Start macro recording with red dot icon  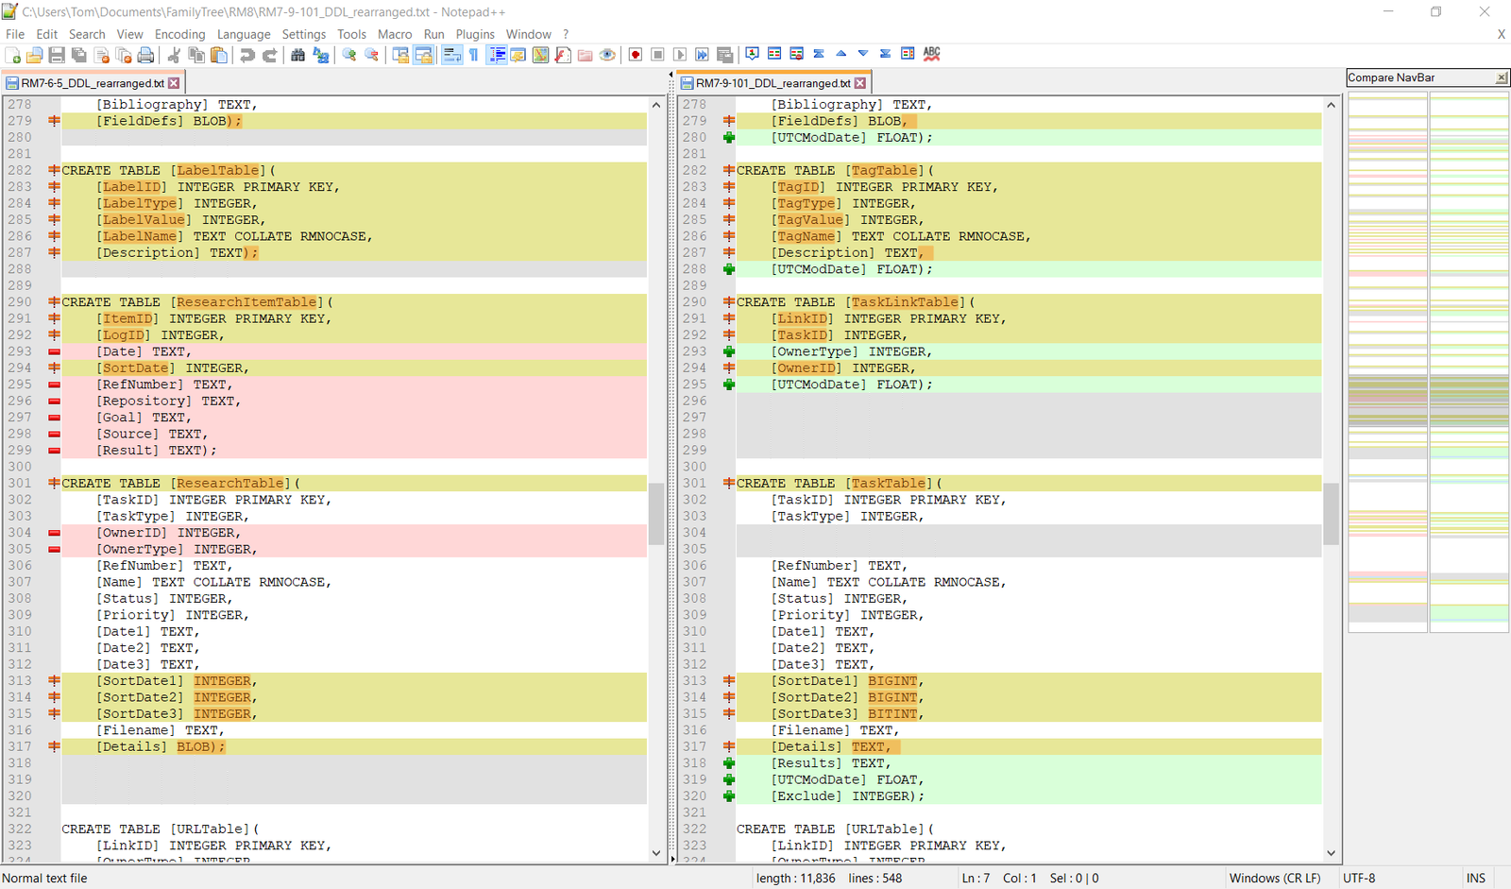(636, 55)
